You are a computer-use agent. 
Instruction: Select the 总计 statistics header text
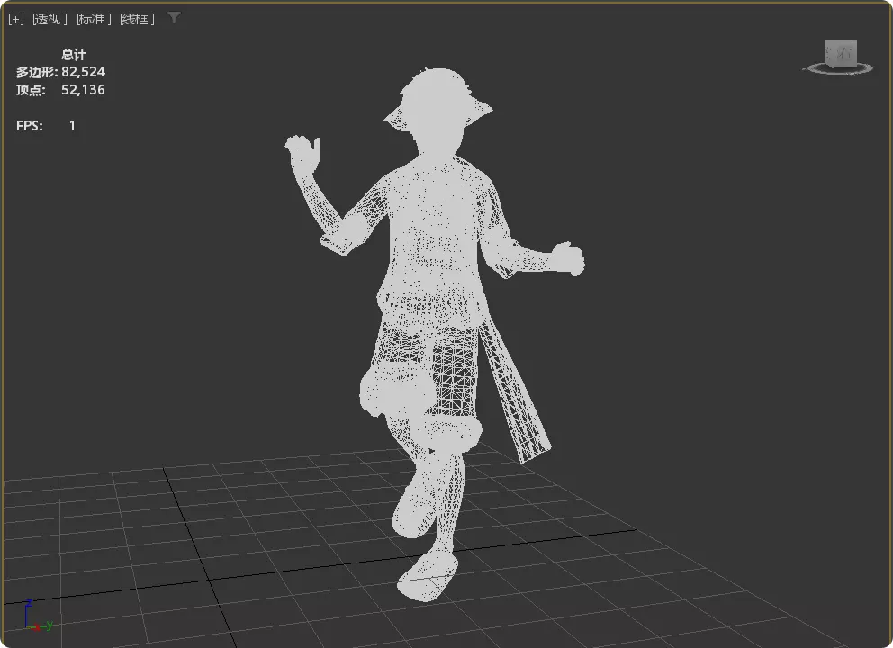74,55
